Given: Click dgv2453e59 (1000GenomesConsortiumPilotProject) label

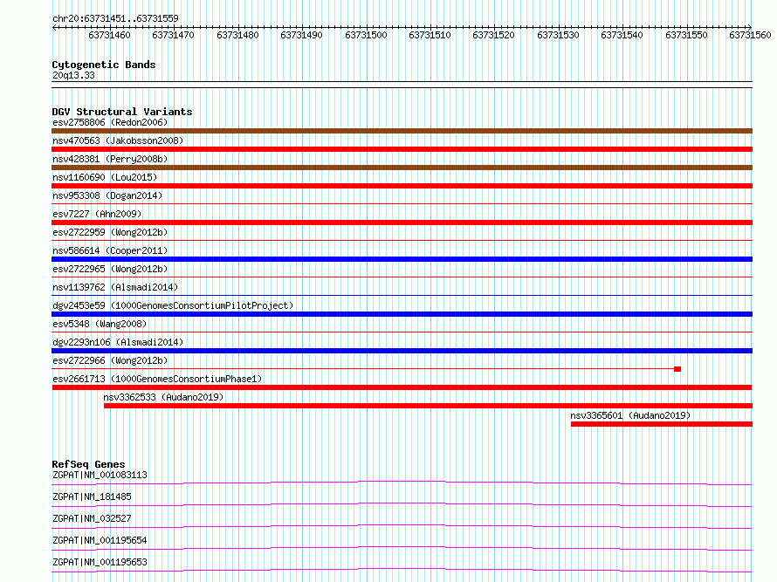Looking at the screenshot, I should (x=173, y=305).
